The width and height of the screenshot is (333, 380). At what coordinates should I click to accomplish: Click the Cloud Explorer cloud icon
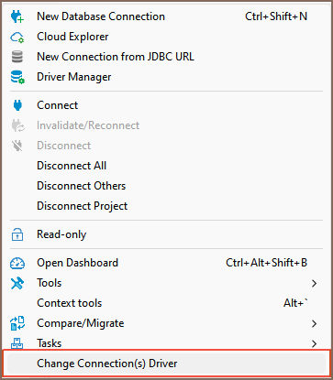[x=17, y=37]
